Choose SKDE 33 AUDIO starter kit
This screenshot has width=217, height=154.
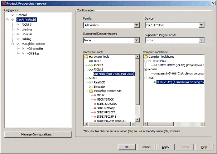pos(107,104)
